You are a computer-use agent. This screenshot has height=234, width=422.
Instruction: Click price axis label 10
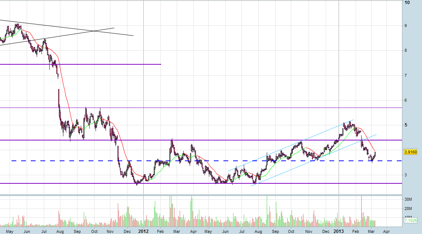pos(407,3)
